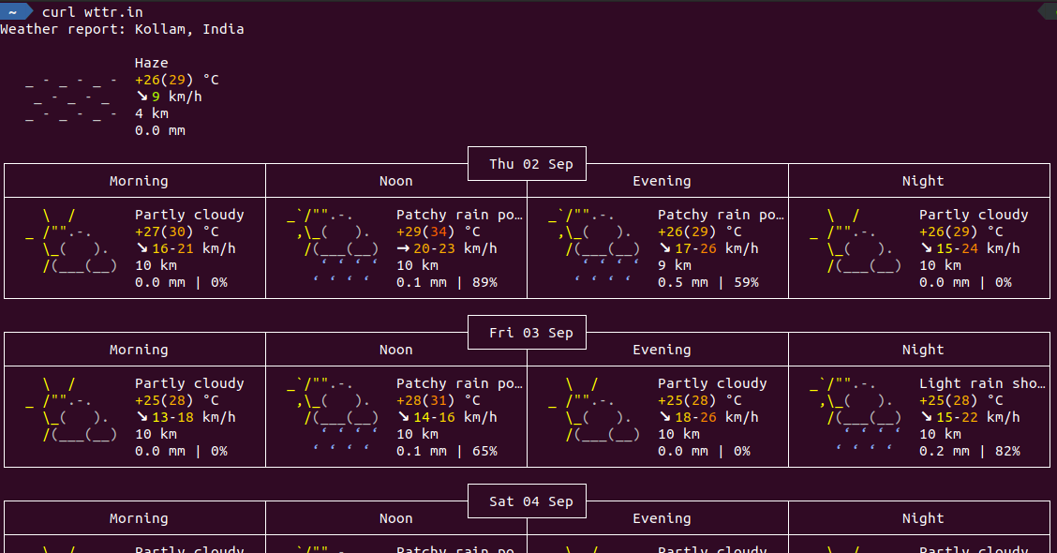The width and height of the screenshot is (1057, 553).
Task: Click the 89% precipitation value for Thu Noon
Action: pos(485,282)
